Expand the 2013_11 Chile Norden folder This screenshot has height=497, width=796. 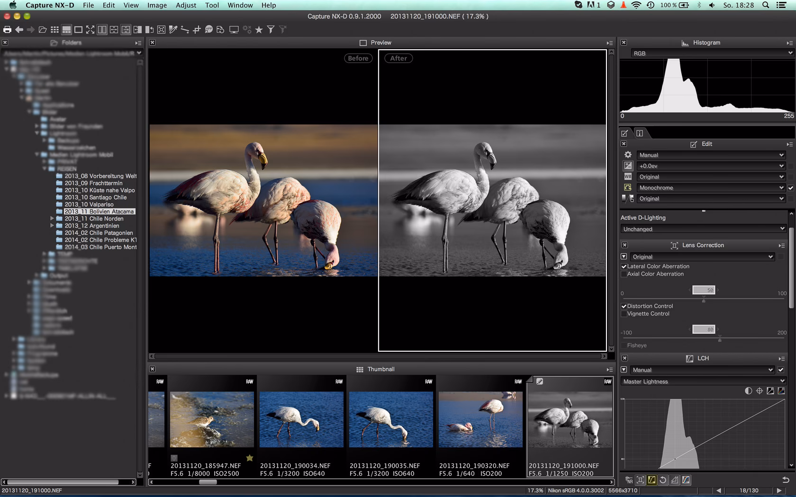52,219
